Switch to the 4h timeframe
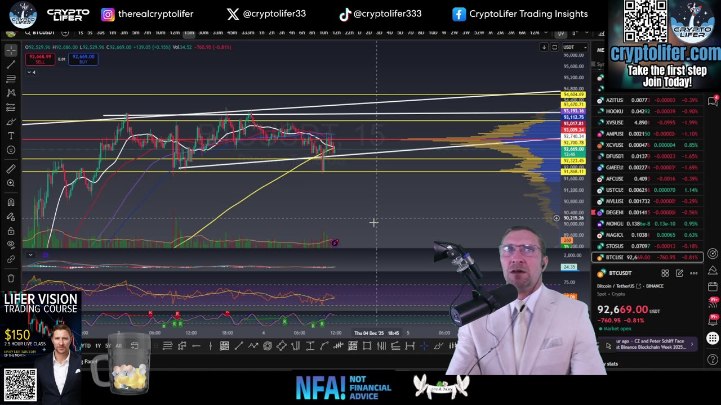 pos(291,33)
